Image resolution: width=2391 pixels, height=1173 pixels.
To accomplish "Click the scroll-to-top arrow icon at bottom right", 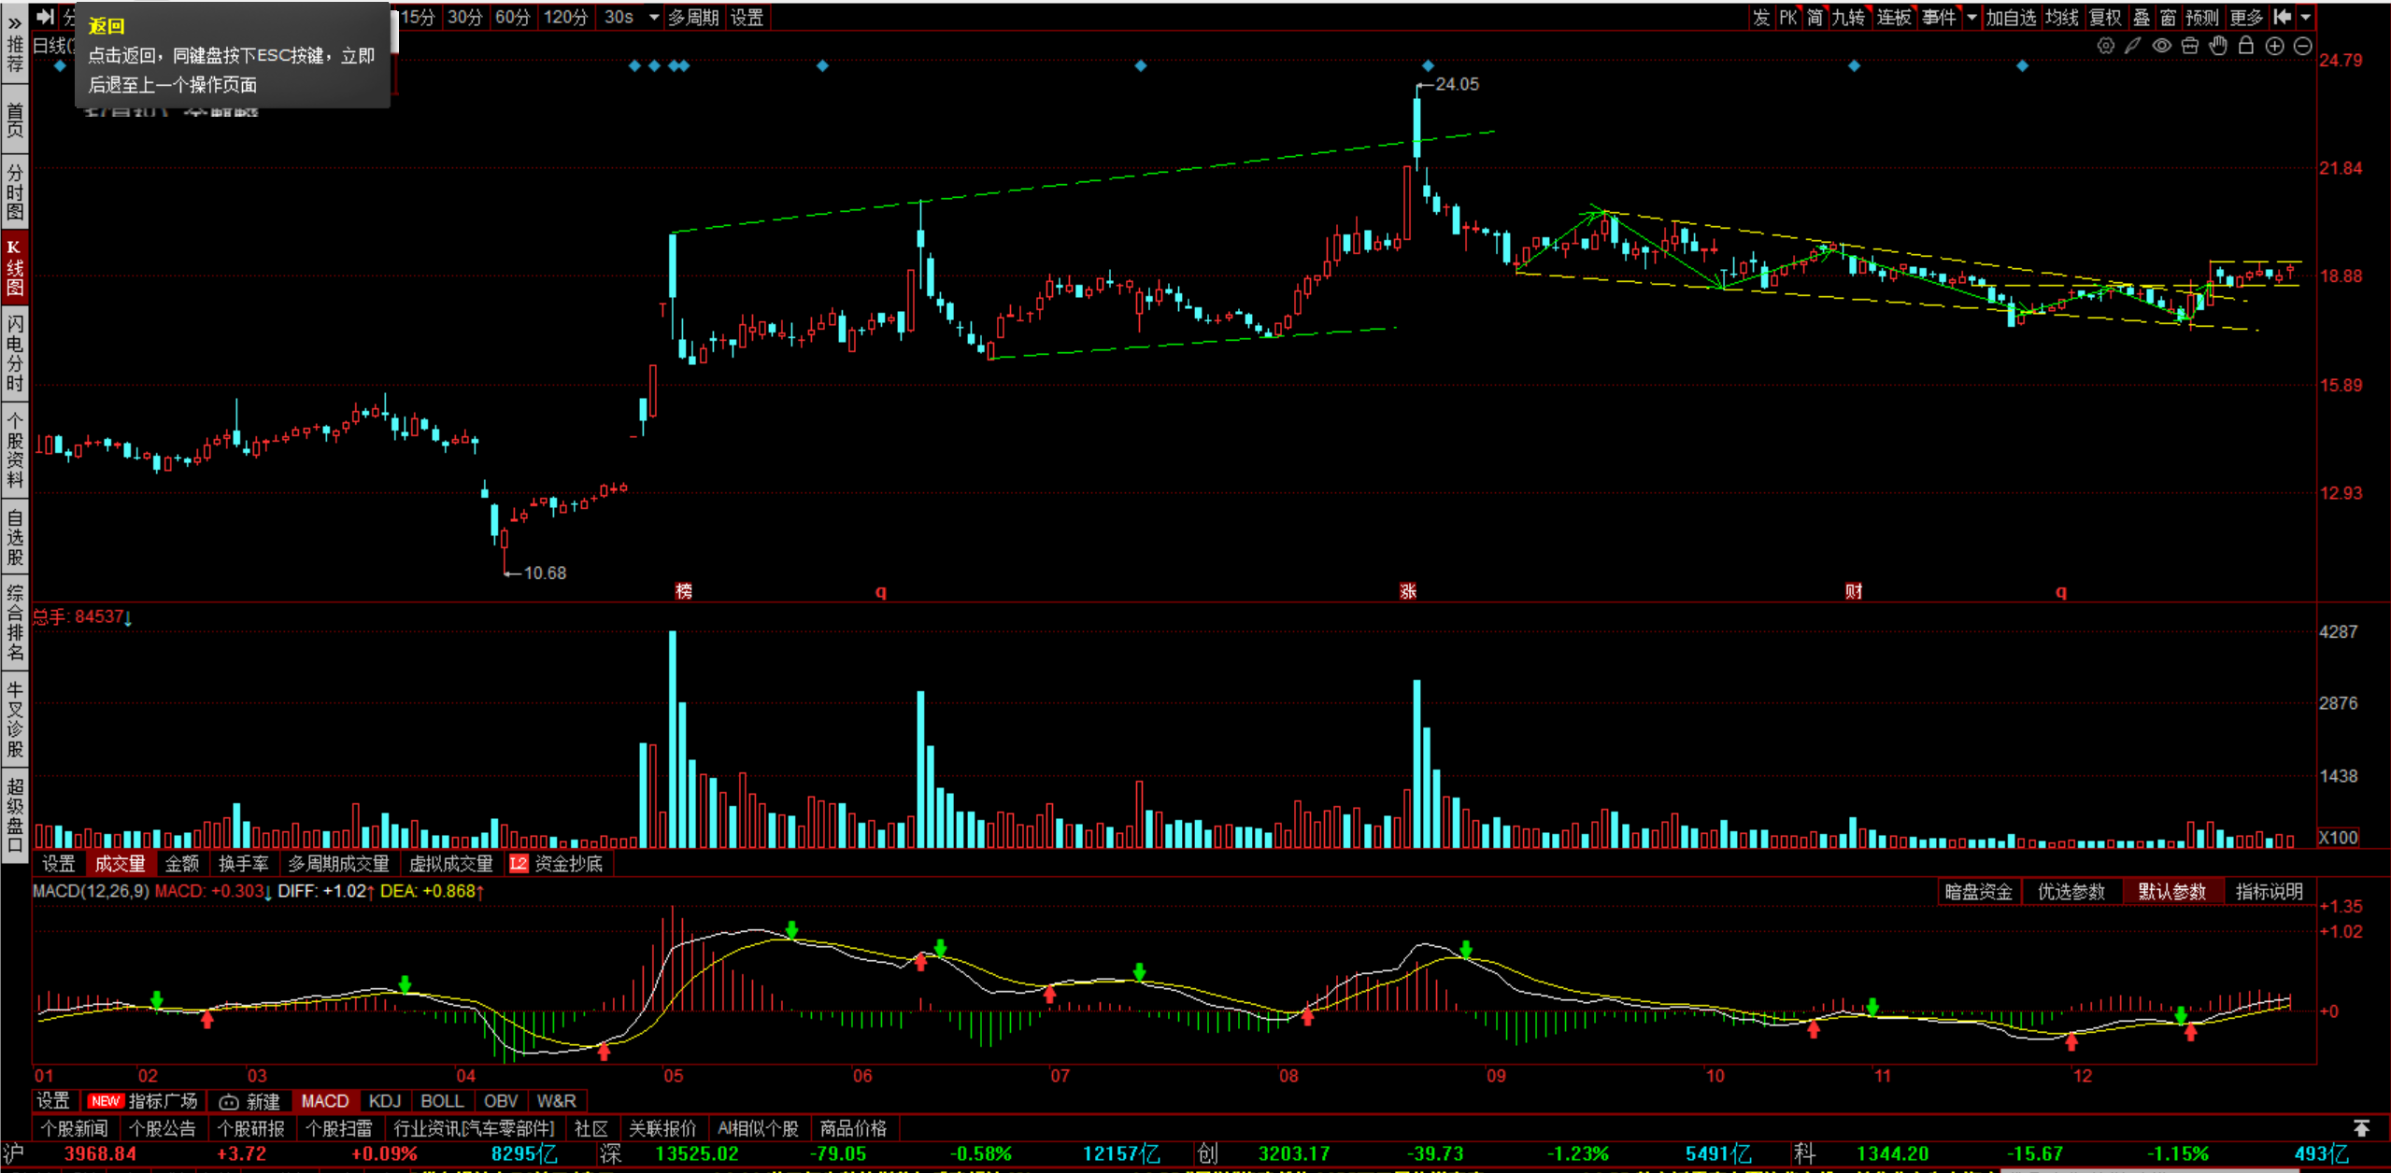I will 2361,1128.
